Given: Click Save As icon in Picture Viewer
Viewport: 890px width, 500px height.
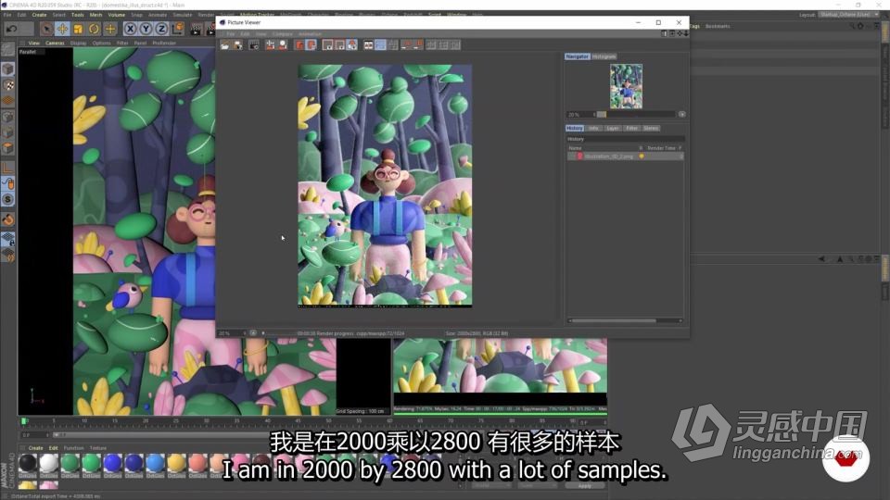Looking at the screenshot, I should (238, 44).
